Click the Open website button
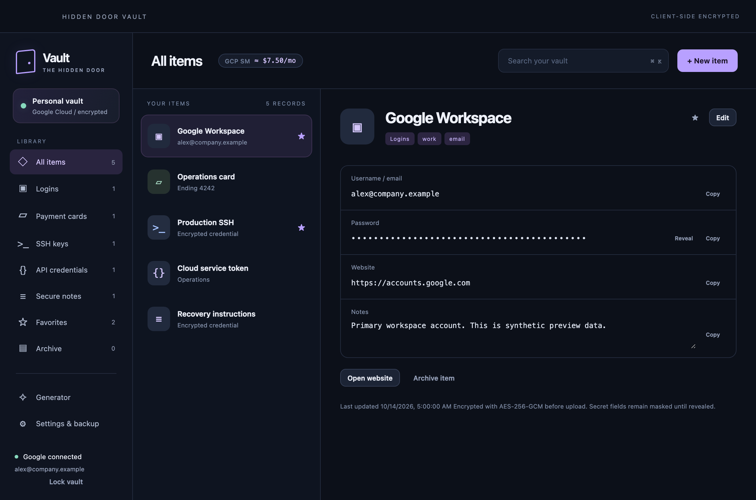The width and height of the screenshot is (756, 500). (x=370, y=378)
